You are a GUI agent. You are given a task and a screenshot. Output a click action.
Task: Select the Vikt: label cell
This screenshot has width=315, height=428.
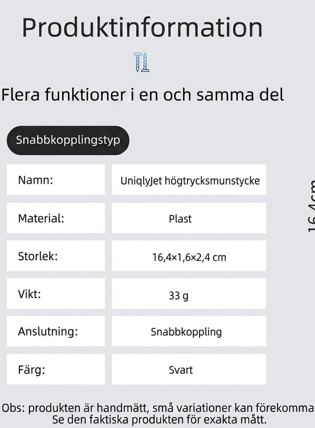pos(56,293)
